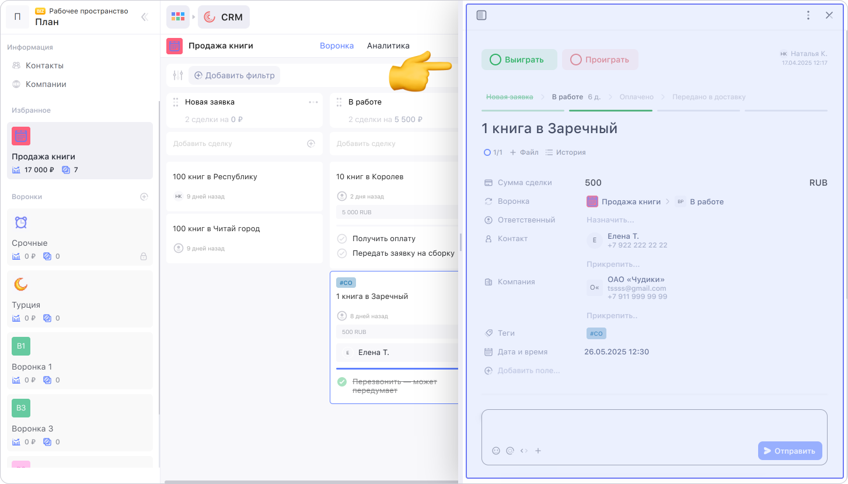This screenshot has width=848, height=484.
Task: Click the comment text input area
Action: click(x=654, y=426)
